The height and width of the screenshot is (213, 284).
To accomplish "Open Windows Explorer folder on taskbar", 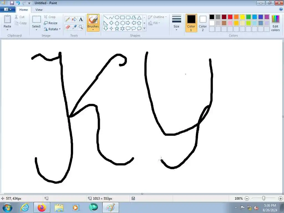I will coord(59,207).
